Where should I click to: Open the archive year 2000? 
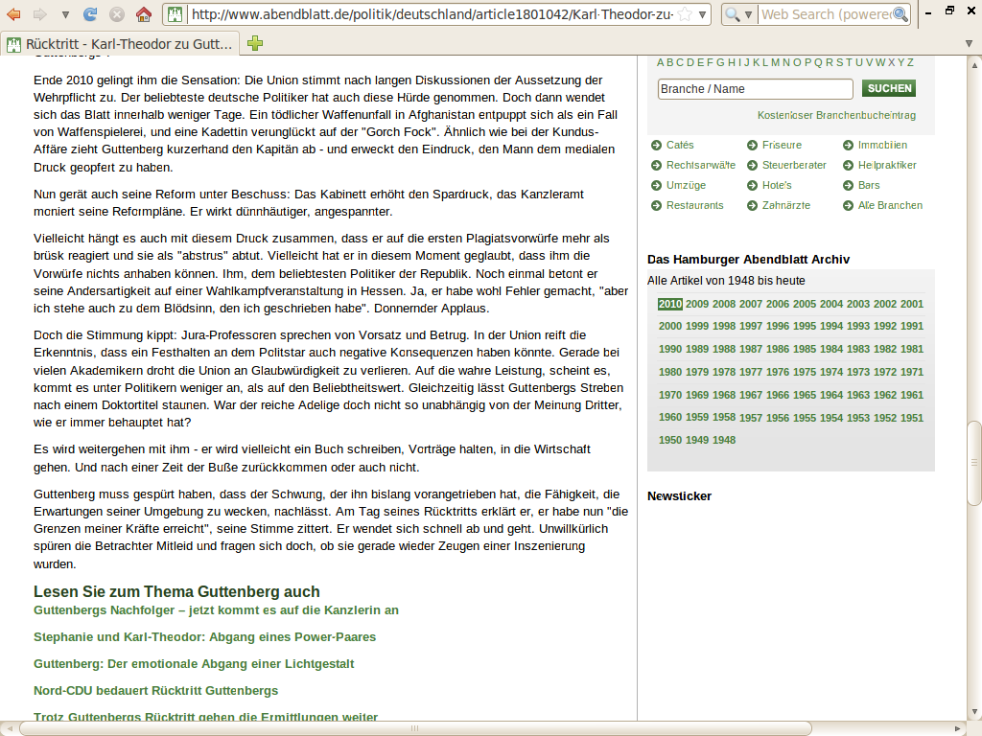click(x=670, y=326)
